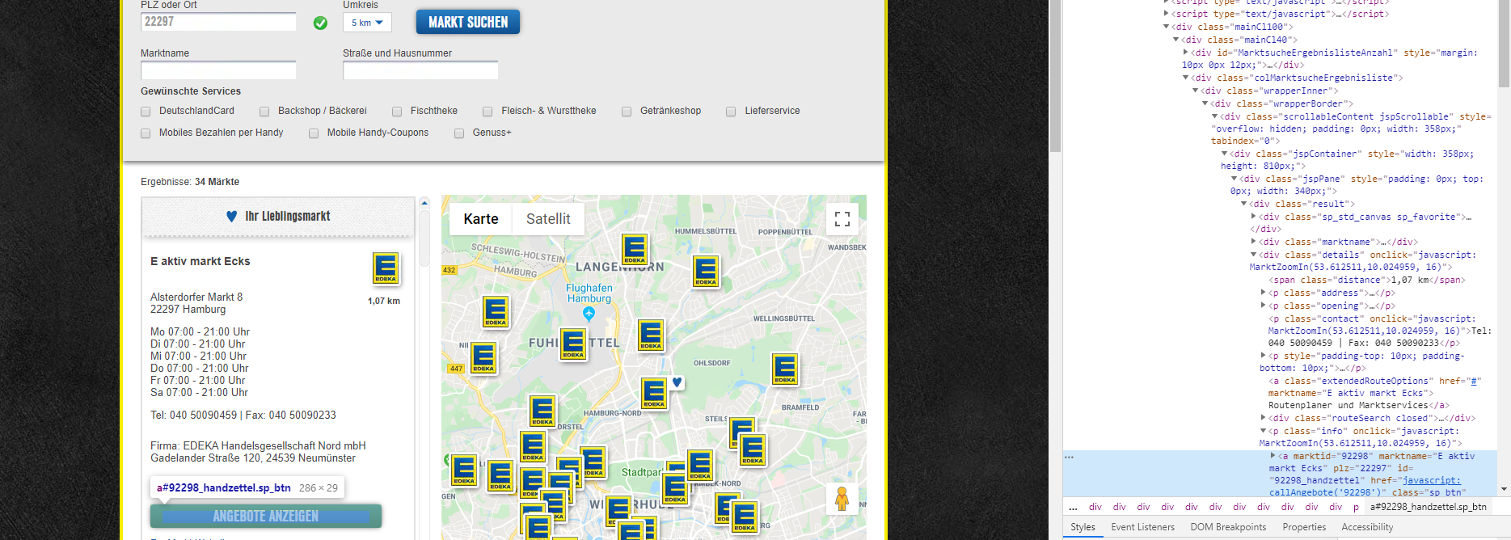Viewport: 1511px width, 540px height.
Task: Click the EDEKA logo in E aktiv markt Ecks card
Action: click(386, 268)
